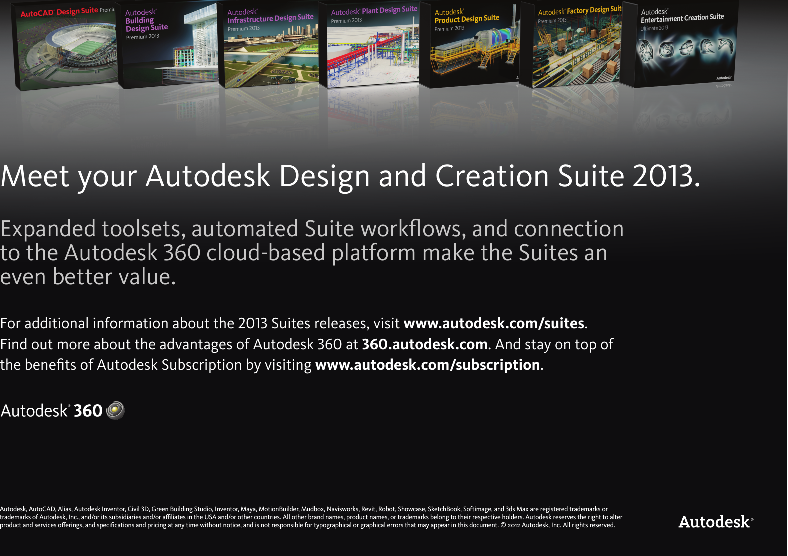Click the Autodesk logo at bottom right
Viewport: 788px width, 556px height.
pyautogui.click(x=716, y=522)
